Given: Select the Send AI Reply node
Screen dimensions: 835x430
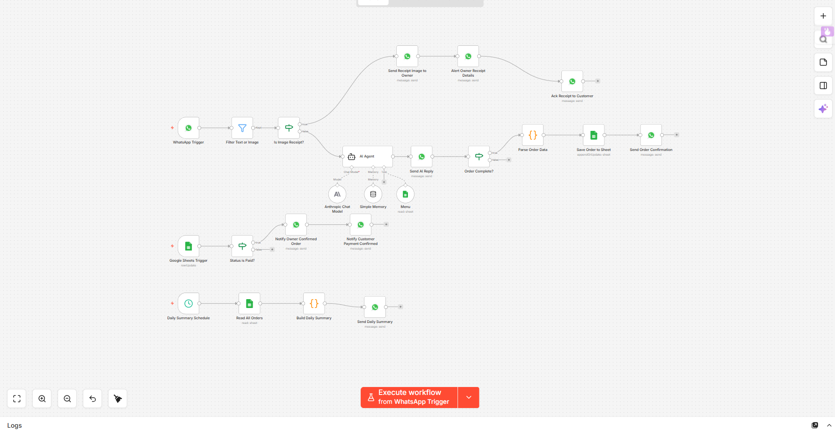Looking at the screenshot, I should coord(421,157).
